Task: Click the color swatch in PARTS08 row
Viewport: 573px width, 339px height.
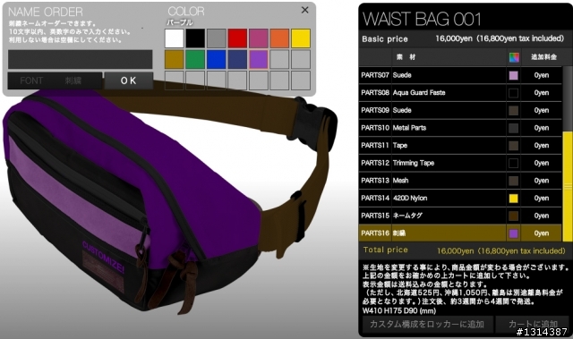Action: (513, 93)
